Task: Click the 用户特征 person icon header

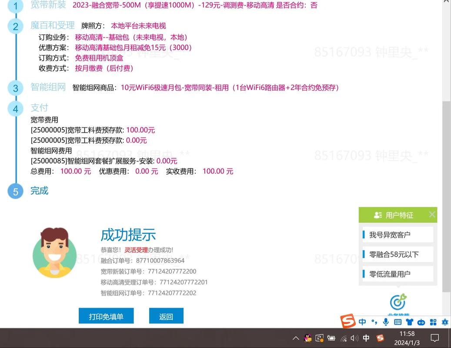Action: click(378, 215)
